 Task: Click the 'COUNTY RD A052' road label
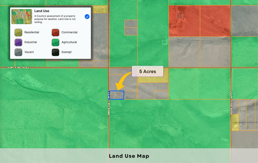click(x=17, y=67)
